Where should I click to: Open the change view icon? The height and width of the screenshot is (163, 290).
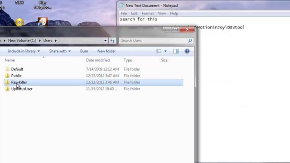click(159, 51)
